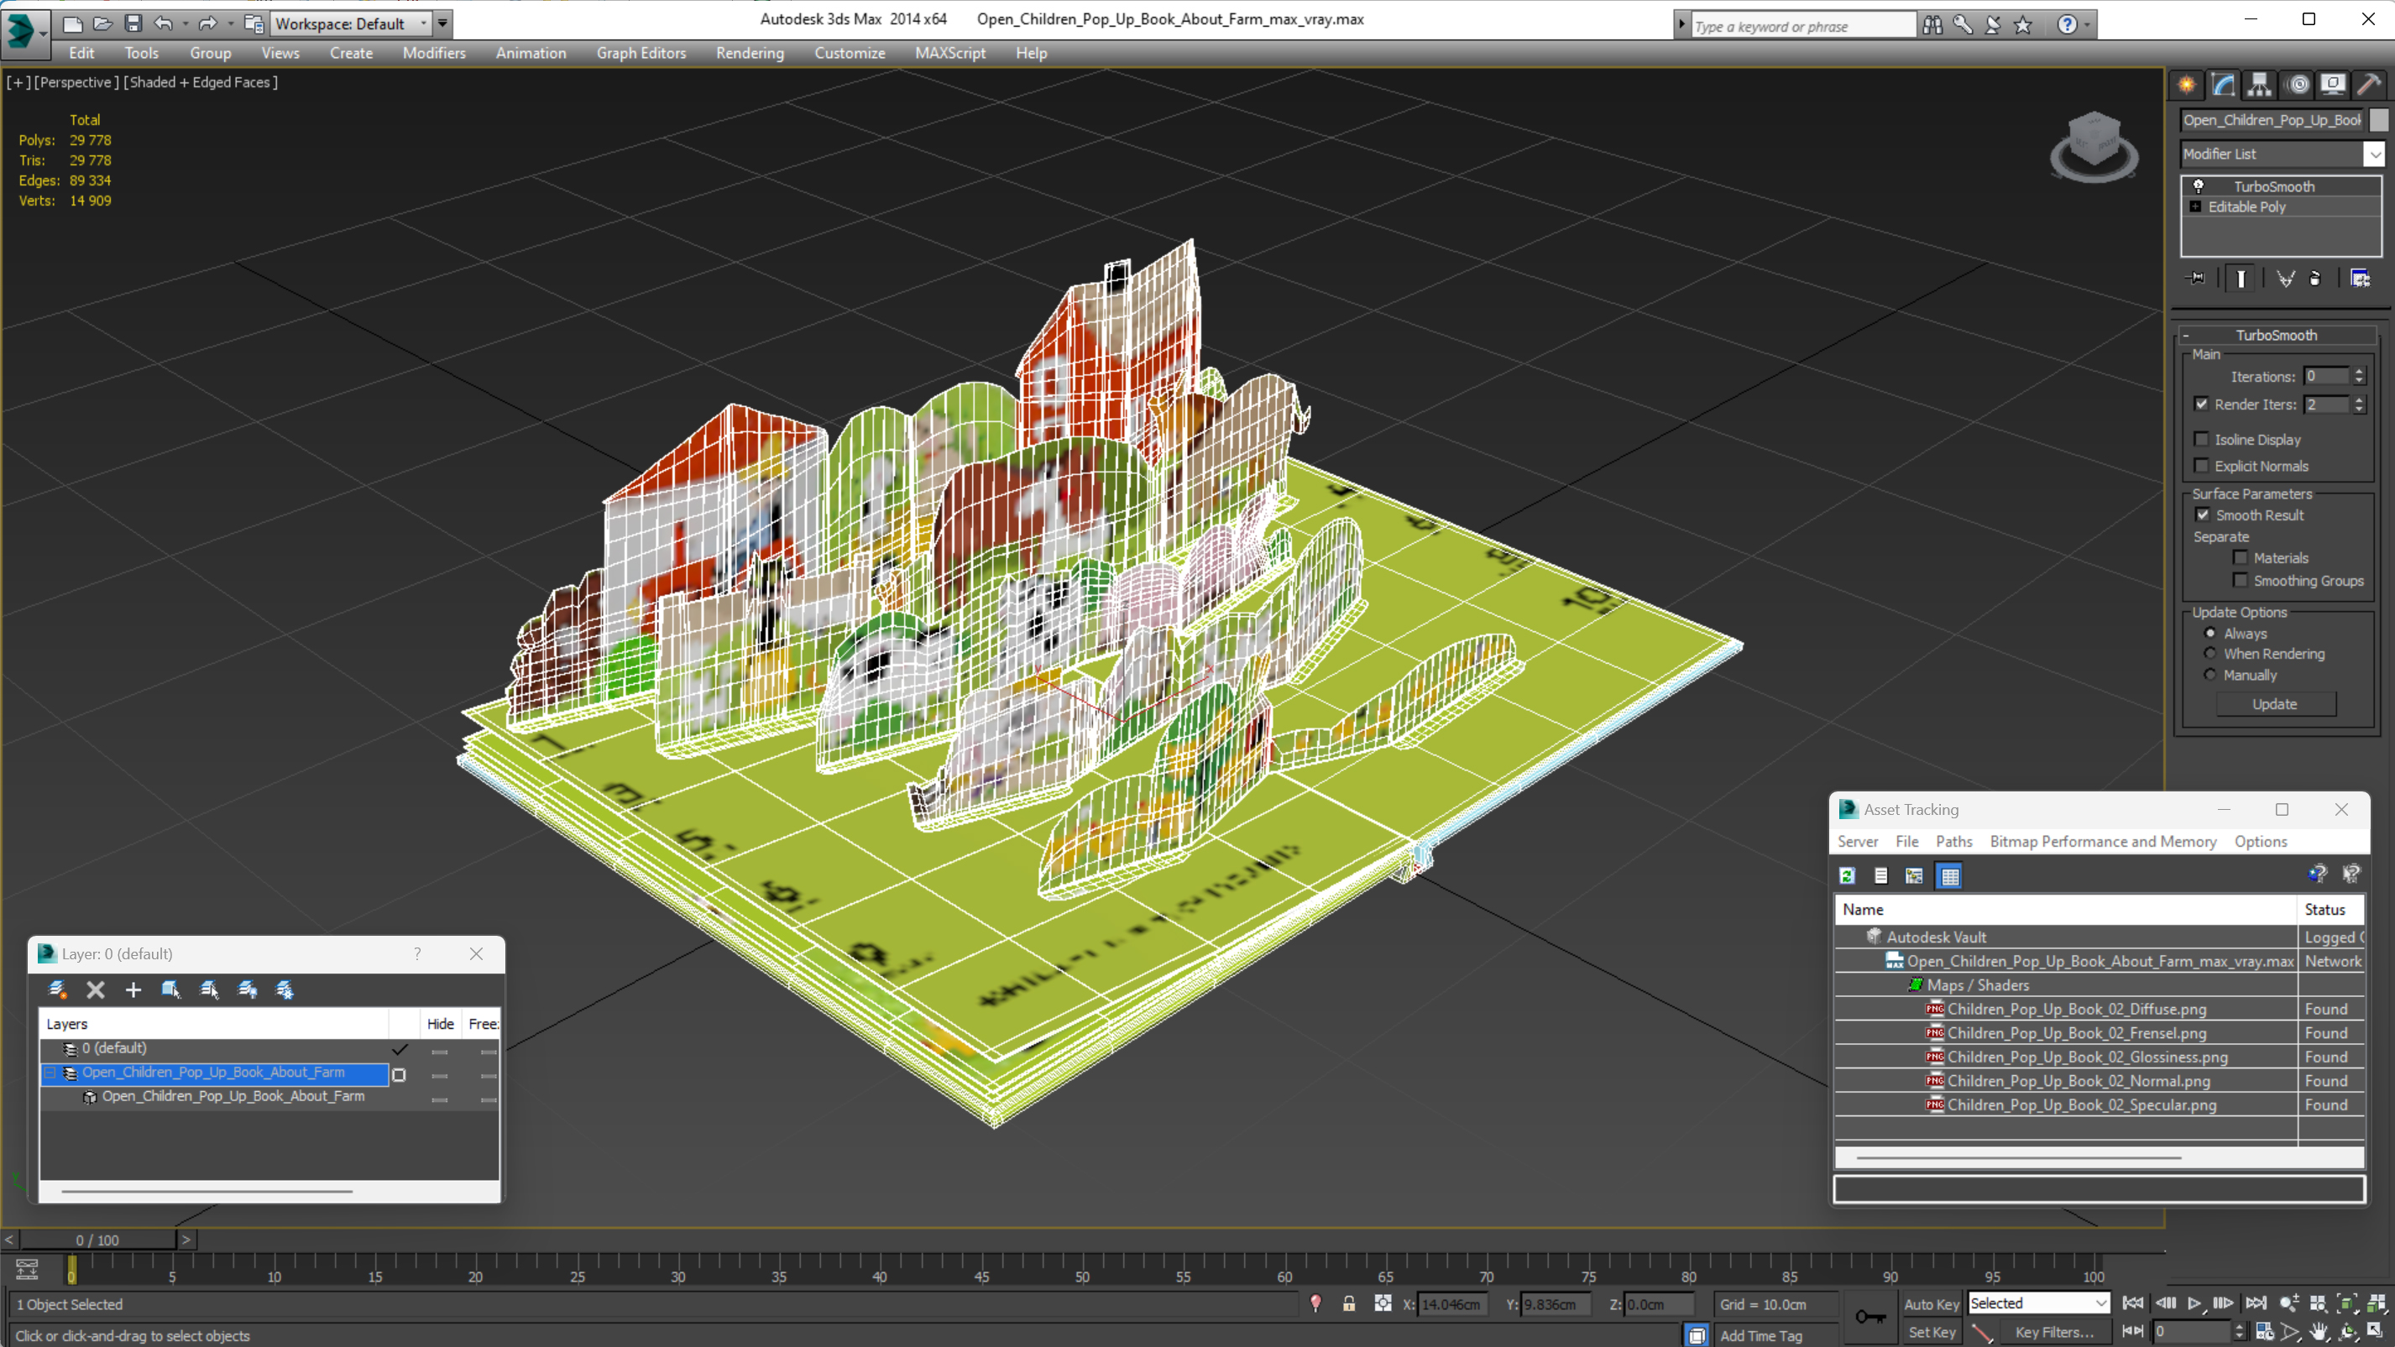
Task: Collapse Open_Children_Pop_Up_Book_About_Farm layer
Action: tap(50, 1073)
